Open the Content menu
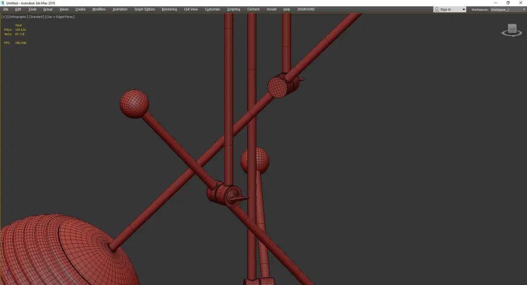The width and height of the screenshot is (527, 285). 253,9
